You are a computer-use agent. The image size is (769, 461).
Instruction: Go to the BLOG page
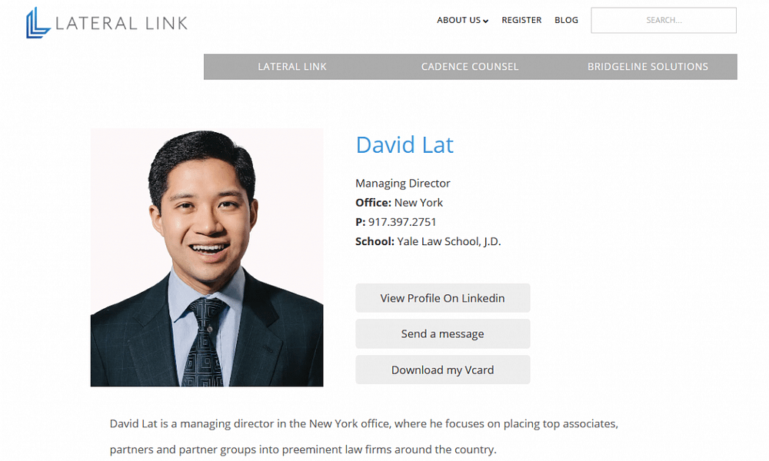pyautogui.click(x=566, y=20)
